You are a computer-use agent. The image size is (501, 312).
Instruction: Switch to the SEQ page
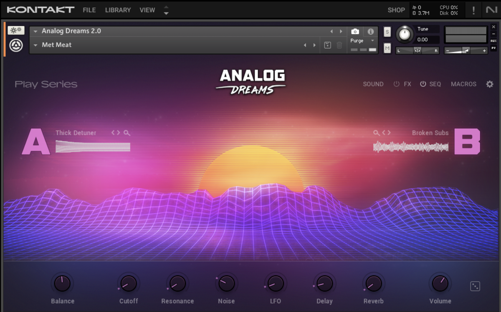click(x=435, y=84)
